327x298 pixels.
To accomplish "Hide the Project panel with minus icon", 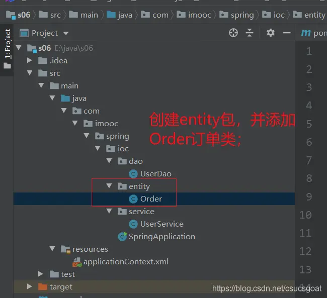I will coord(287,33).
